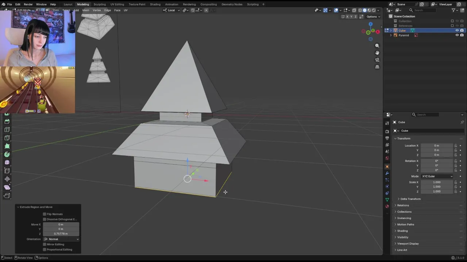This screenshot has width=467, height=262.
Task: Enable Proportional Editing checkbox
Action: 45,249
